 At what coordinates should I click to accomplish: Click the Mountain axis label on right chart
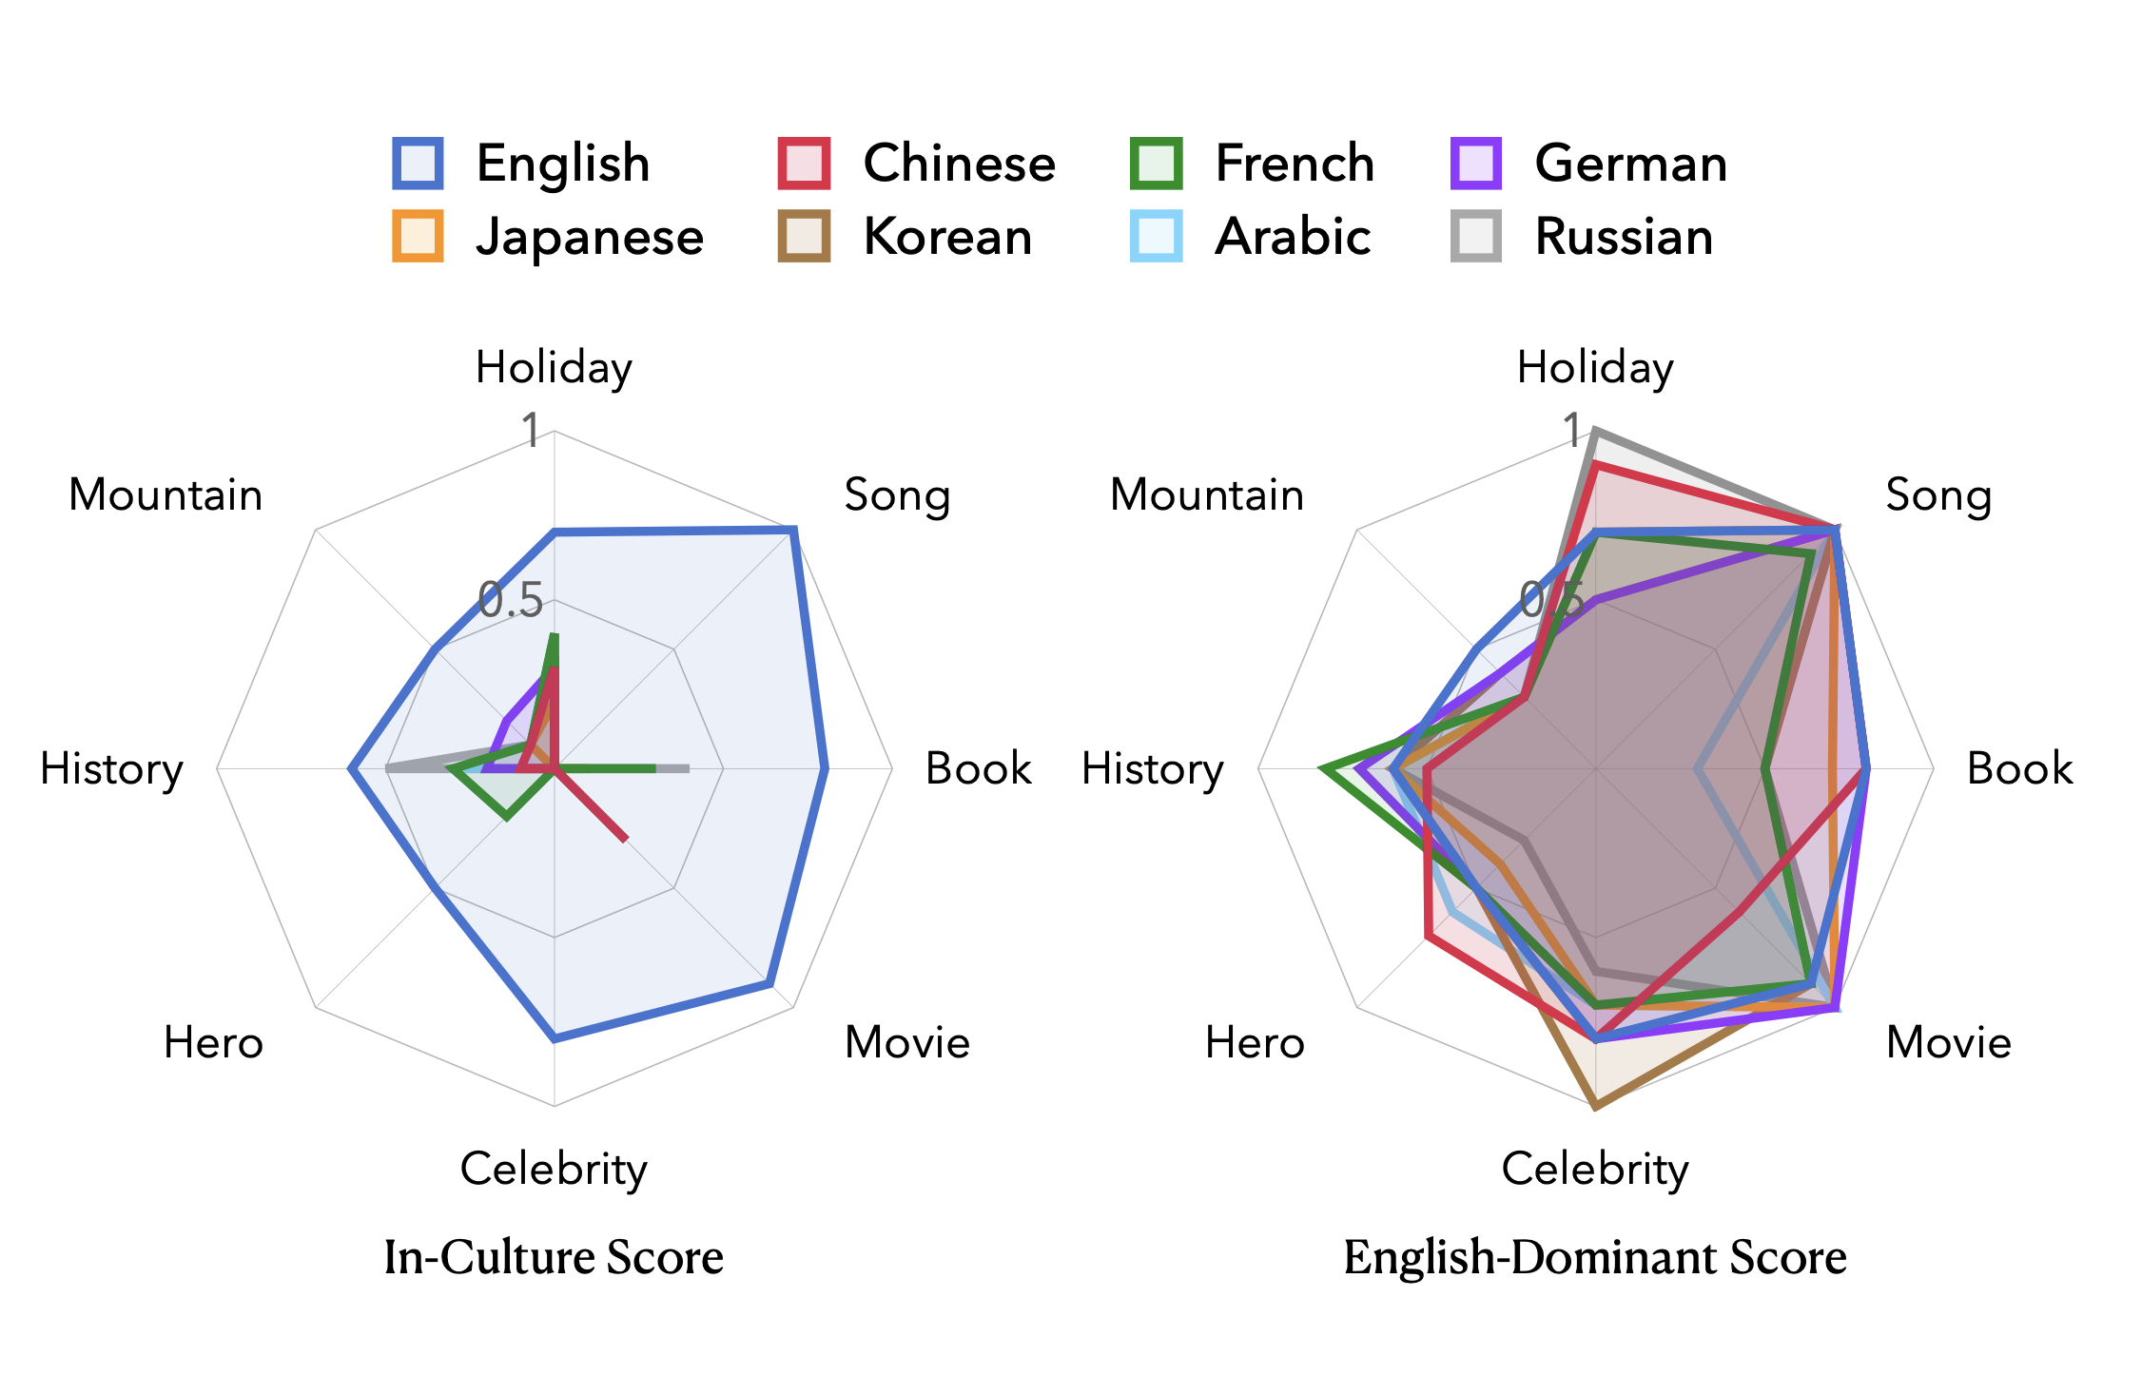1207,494
